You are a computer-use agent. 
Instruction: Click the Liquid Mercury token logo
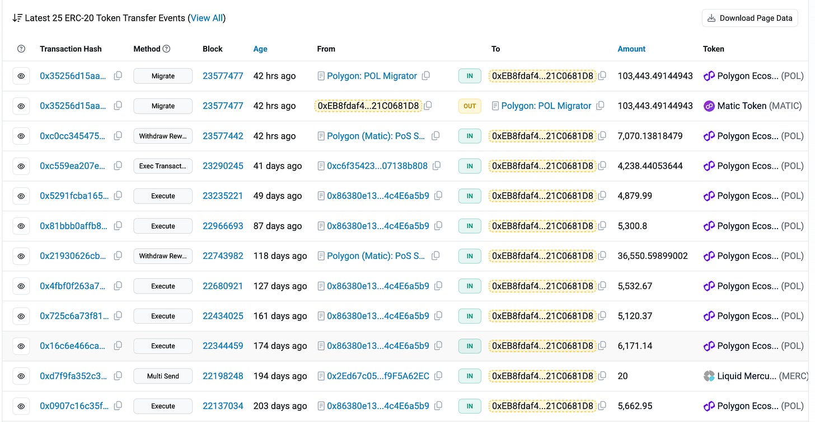pos(709,376)
